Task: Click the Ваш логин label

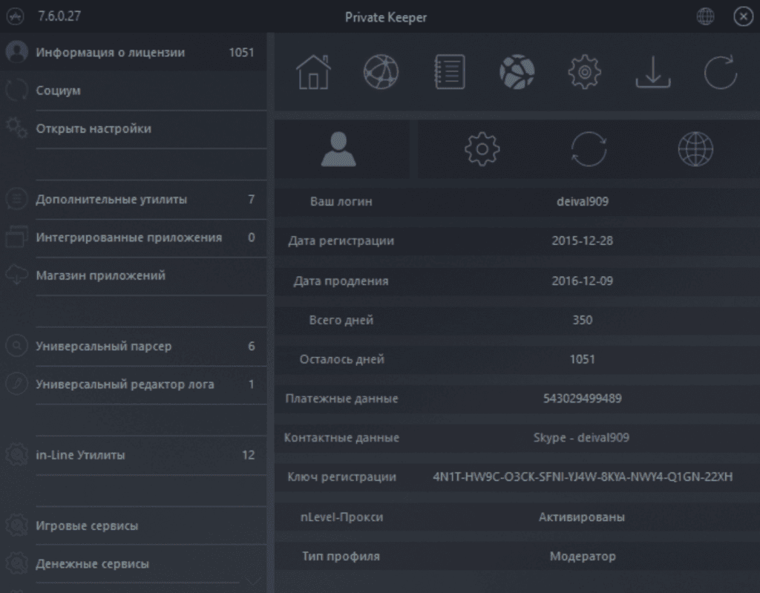Action: point(341,201)
